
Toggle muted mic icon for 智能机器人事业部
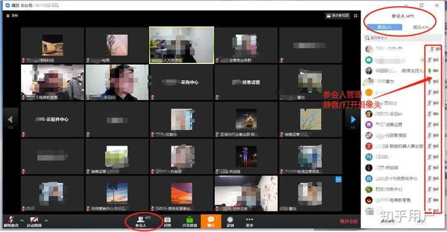tap(429, 146)
